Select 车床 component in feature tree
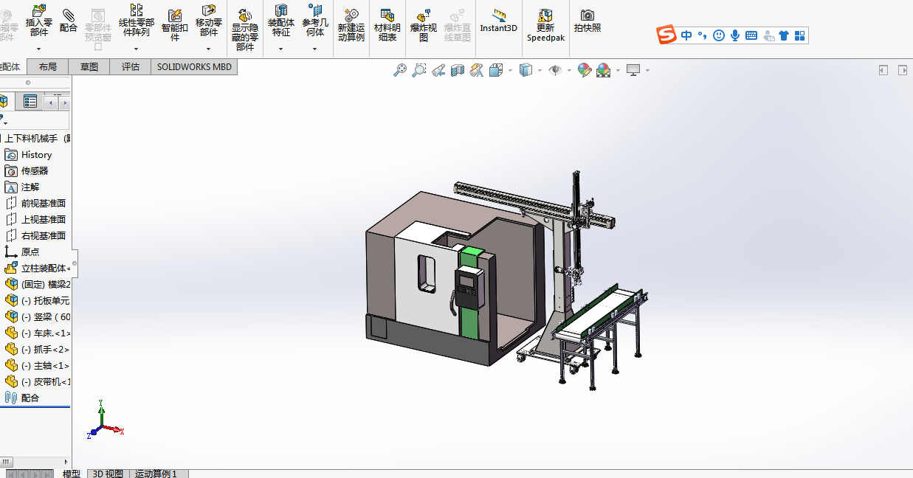 pos(46,333)
